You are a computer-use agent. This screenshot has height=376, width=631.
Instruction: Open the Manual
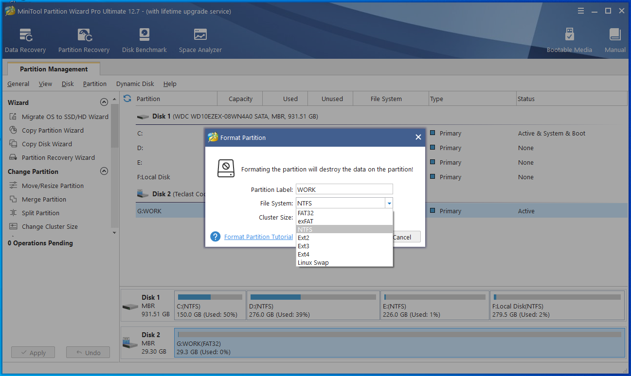click(614, 39)
